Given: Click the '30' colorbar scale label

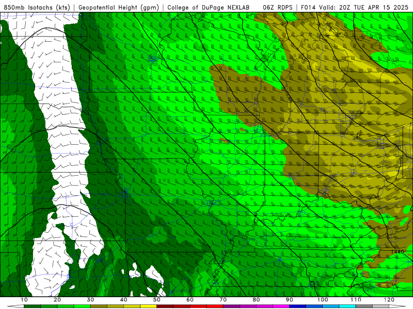Looking at the screenshot, I should coord(90,300).
